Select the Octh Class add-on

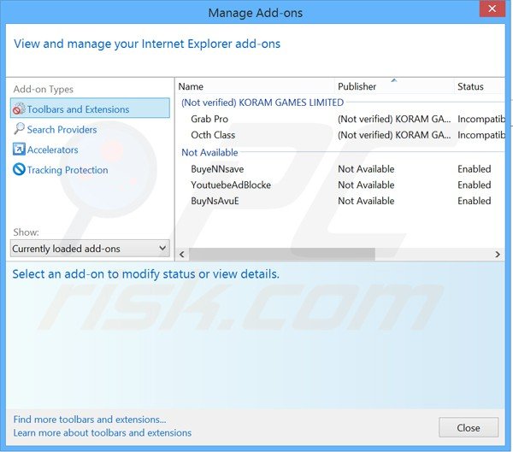[x=213, y=135]
